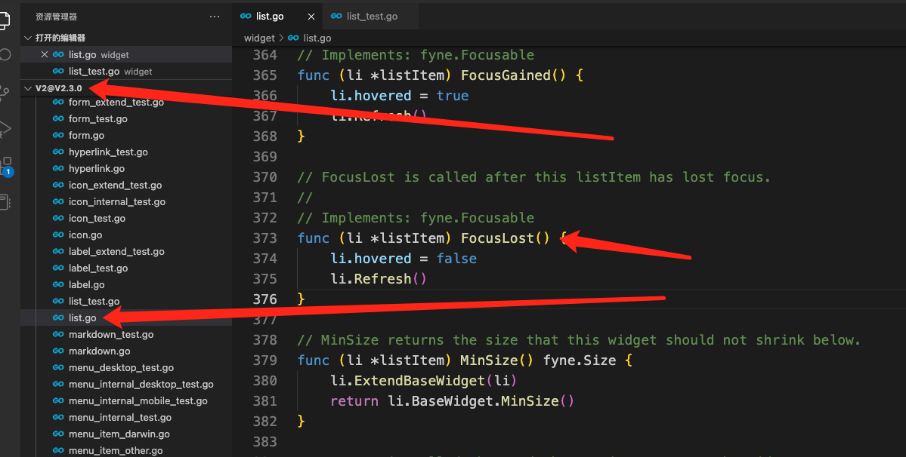Click line number 373 in the gutter
Viewport: 906px width, 457px height.
tap(264, 238)
